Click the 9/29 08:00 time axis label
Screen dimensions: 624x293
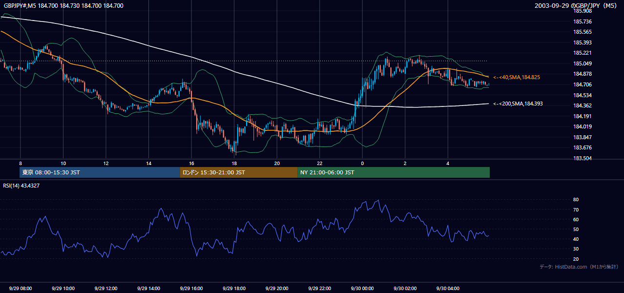coord(21,288)
